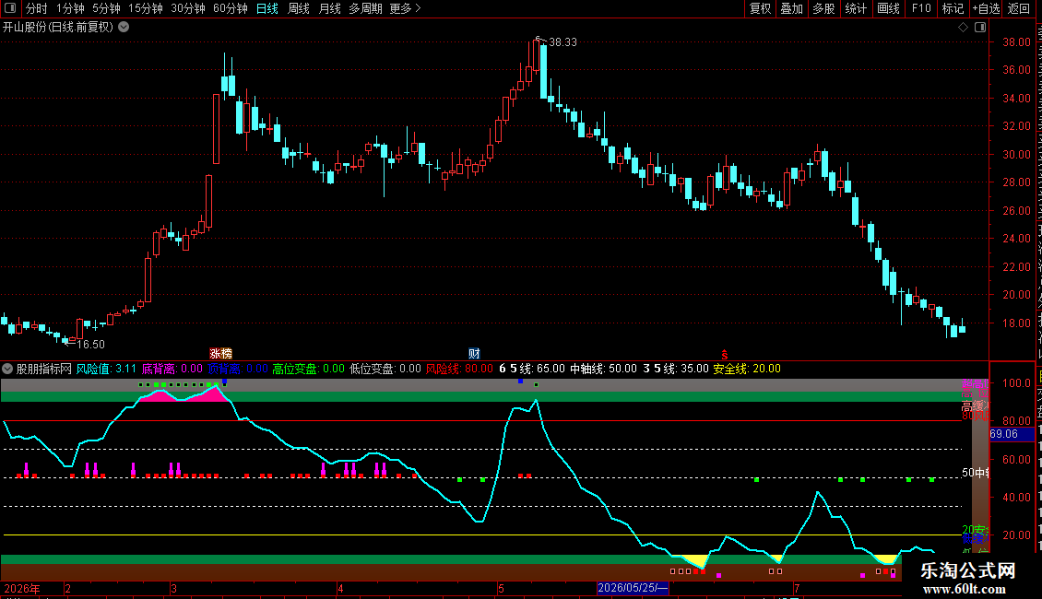Add stock to +自选 watchlist
Screen dimensions: 1042x599
[986, 8]
